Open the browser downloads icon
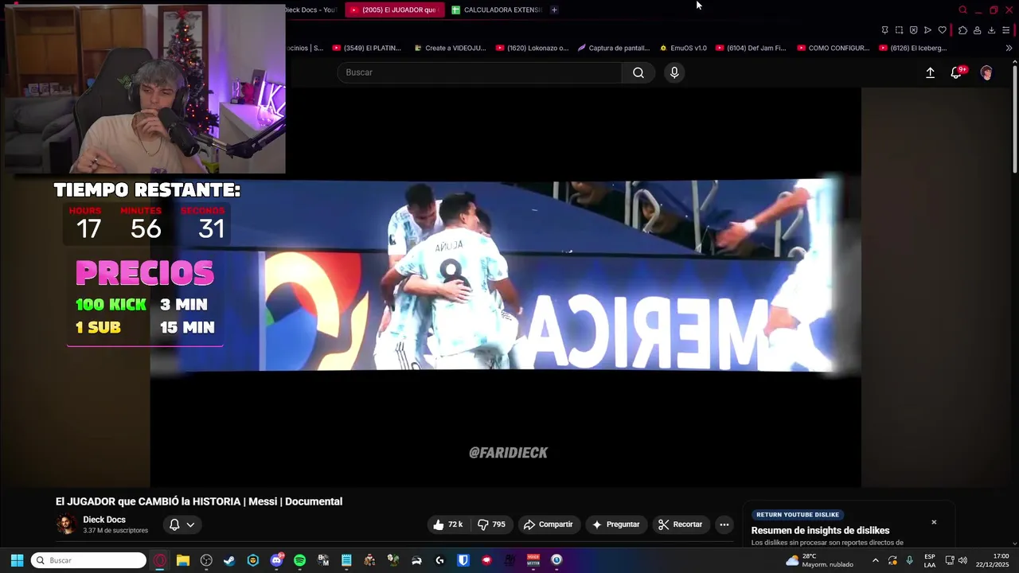Viewport: 1019px width, 573px height. pyautogui.click(x=991, y=30)
